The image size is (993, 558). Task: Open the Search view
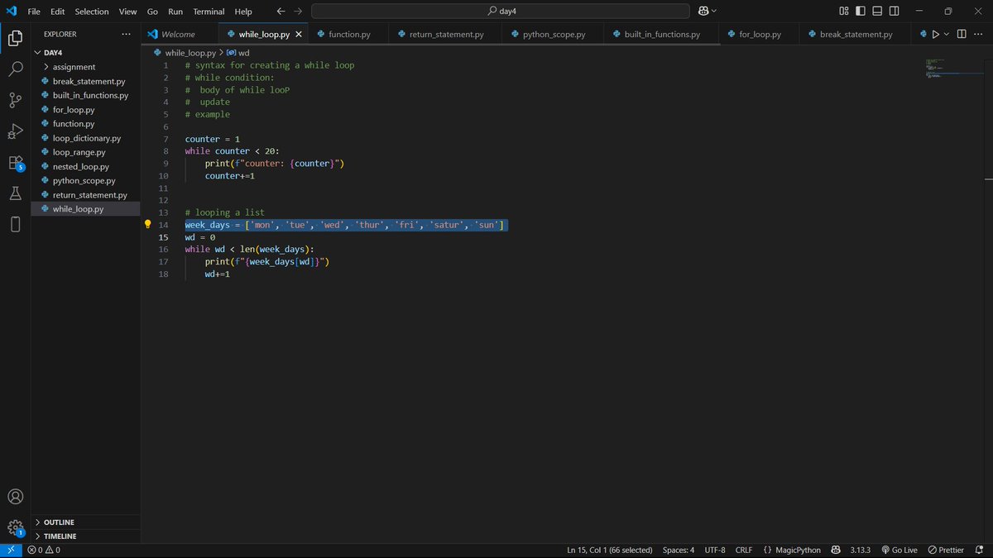15,69
